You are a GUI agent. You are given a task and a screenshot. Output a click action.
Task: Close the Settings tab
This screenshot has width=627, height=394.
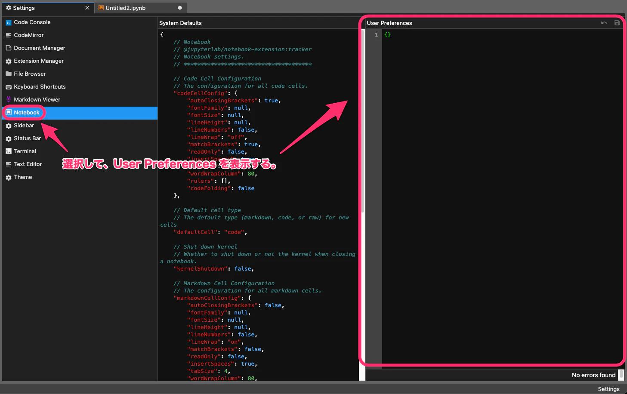[x=87, y=8]
